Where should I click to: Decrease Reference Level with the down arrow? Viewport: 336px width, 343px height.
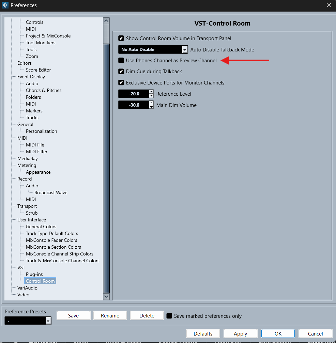pos(151,96)
